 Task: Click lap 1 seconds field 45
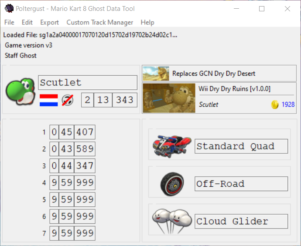pyautogui.click(x=66, y=132)
